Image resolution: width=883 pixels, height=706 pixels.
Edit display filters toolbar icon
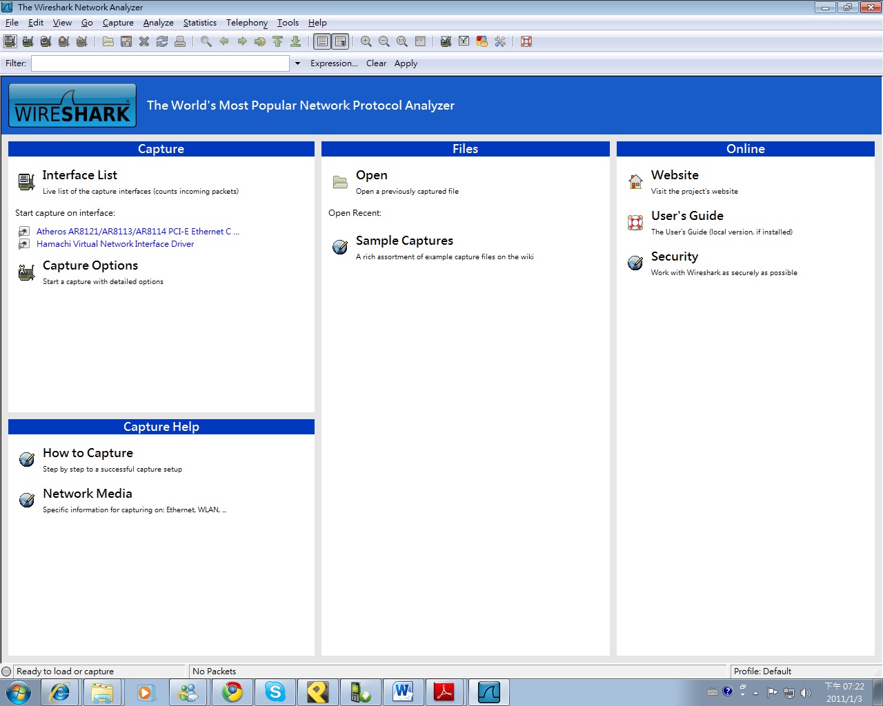point(464,41)
